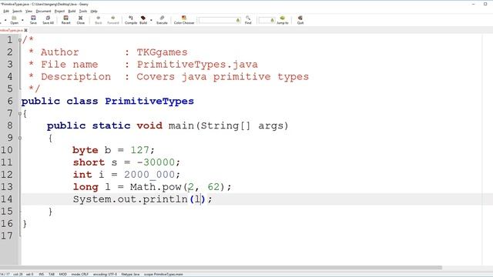Open the Document menu
Image resolution: width=493 pixels, height=277 pixels.
click(43, 11)
